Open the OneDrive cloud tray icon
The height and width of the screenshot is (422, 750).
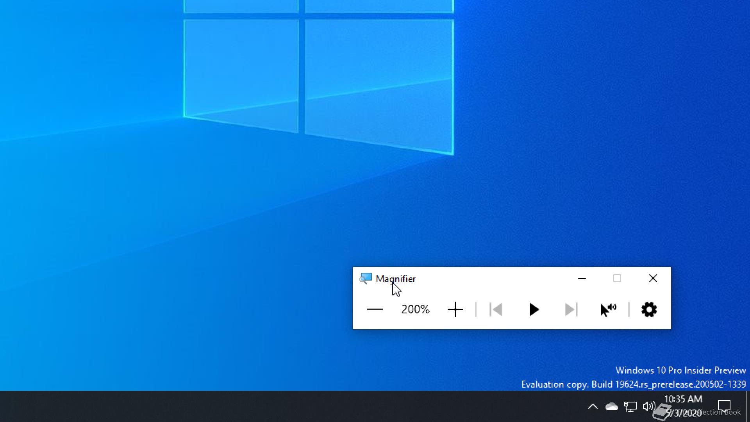[611, 406]
